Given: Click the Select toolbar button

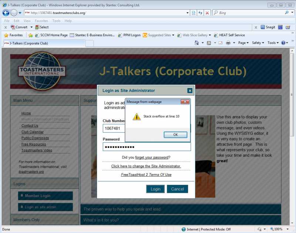Looking at the screenshot, I should tap(42, 27).
